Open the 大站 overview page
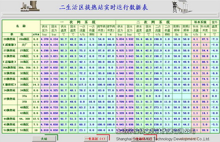Image resolution: width=220 pixels, height=142 pixels. pos(44,139)
